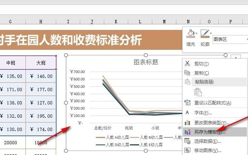Viewport: 248px width, 155px height.
Task: Click the font letter A icon
Action: [187, 113]
